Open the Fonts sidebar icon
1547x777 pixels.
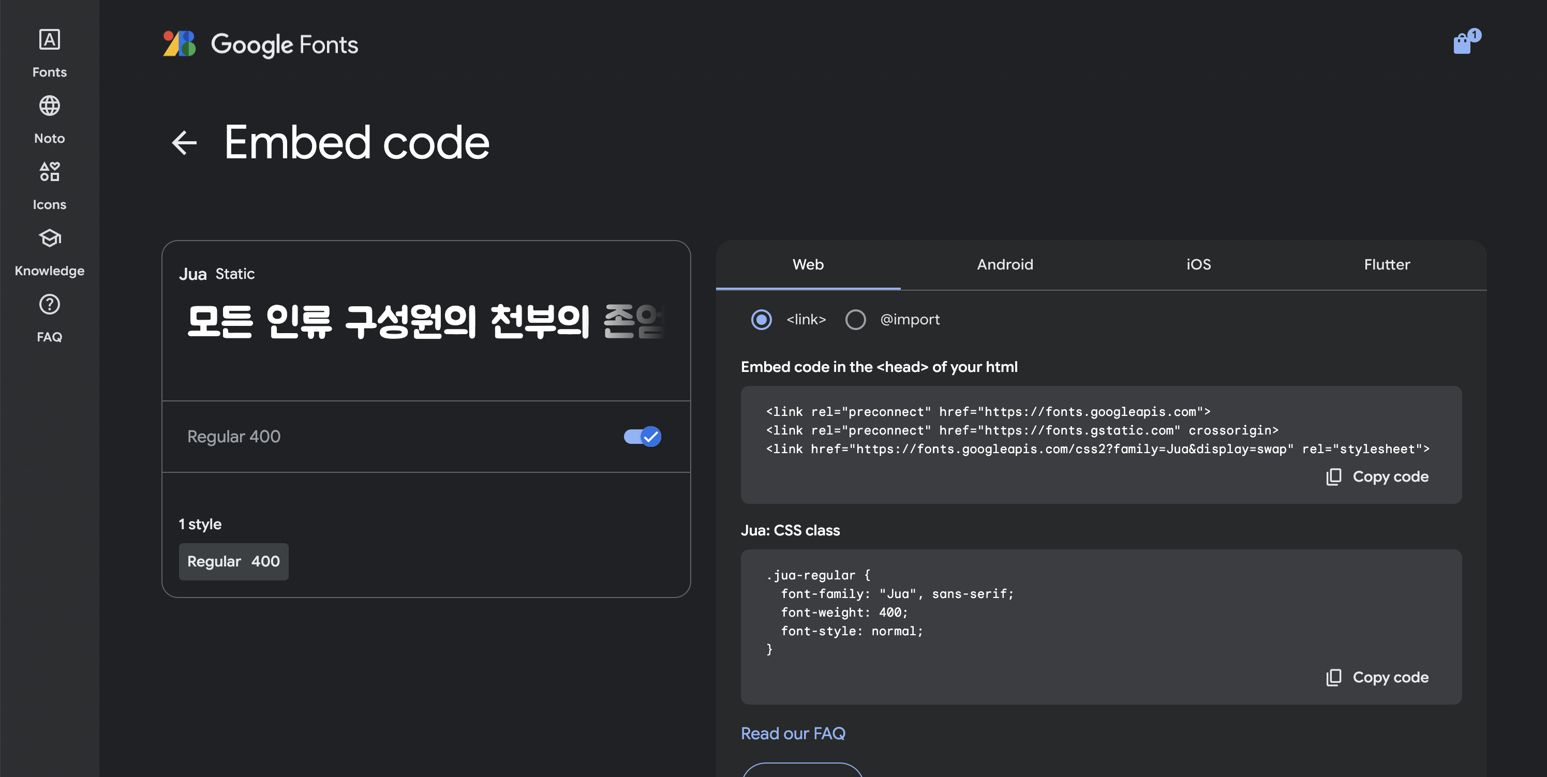pyautogui.click(x=49, y=40)
